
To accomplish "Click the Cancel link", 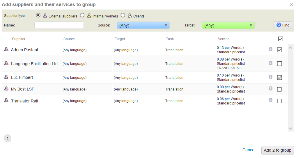I will tap(249, 150).
